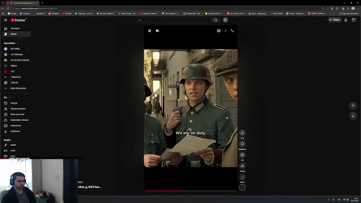Open the Facebook bookmark
361x203 pixels.
tap(25, 14)
